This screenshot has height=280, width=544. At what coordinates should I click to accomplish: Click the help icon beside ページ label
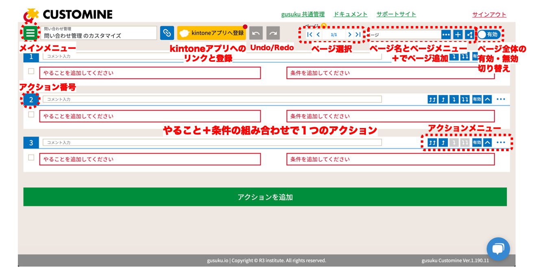(x=324, y=26)
